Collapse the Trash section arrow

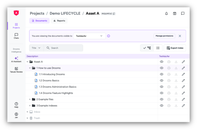pos(27,118)
